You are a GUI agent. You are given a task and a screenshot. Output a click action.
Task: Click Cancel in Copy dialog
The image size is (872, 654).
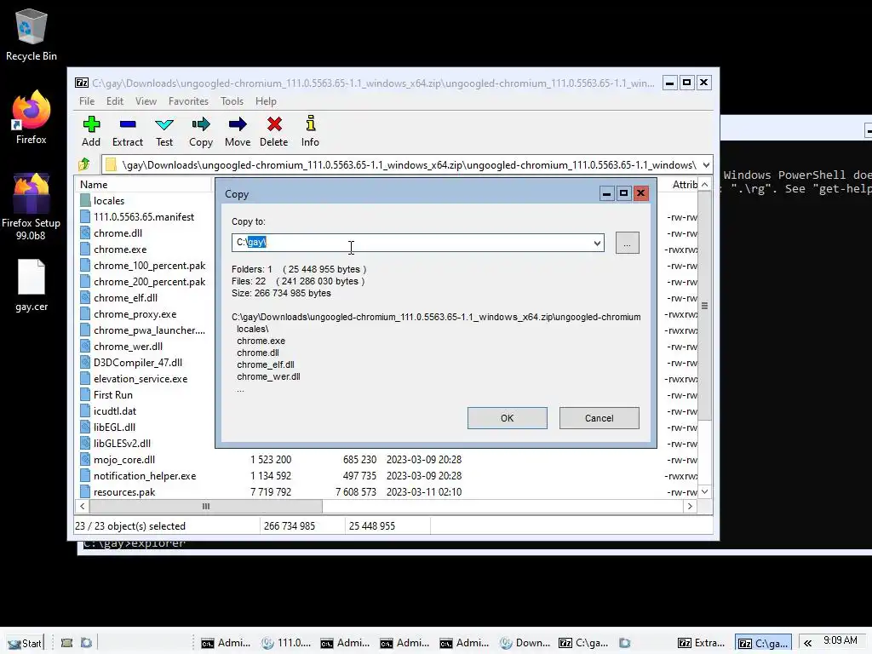pyautogui.click(x=599, y=418)
